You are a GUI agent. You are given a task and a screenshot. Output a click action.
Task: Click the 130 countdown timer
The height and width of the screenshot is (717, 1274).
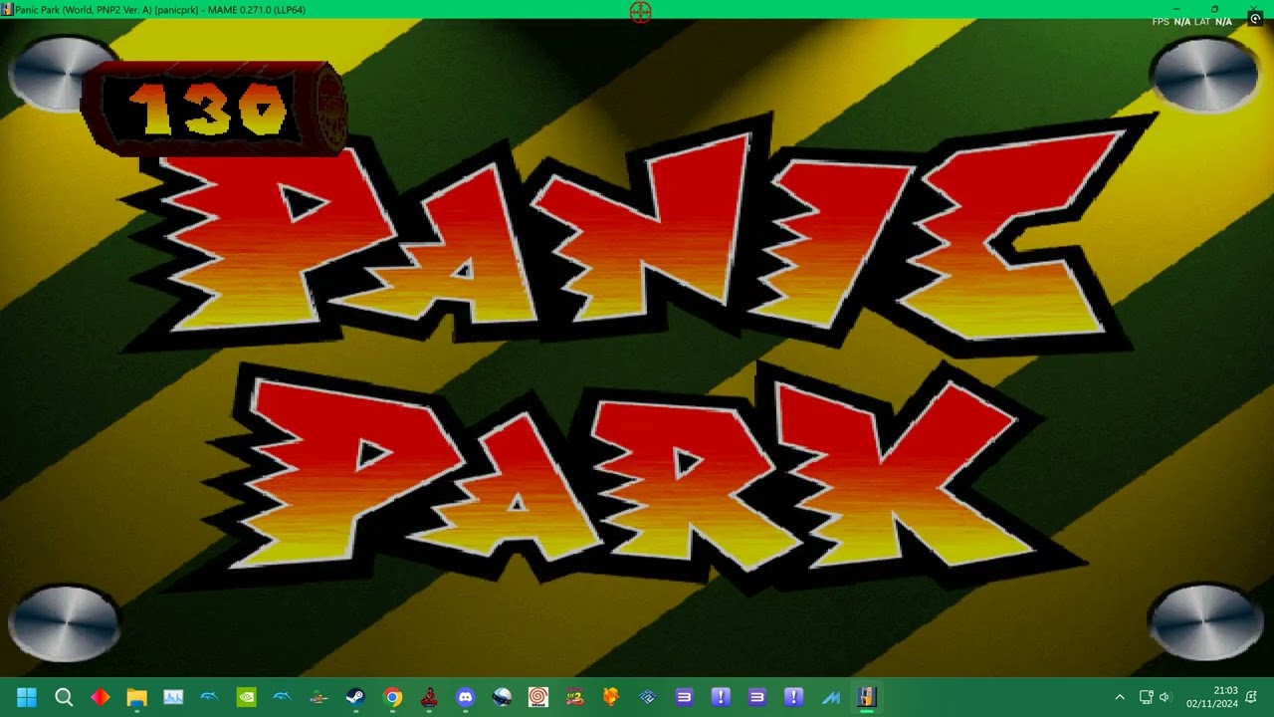point(213,108)
